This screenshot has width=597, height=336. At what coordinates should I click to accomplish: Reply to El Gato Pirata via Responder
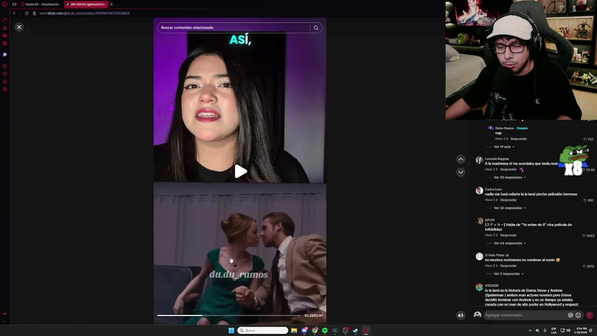coord(508,266)
